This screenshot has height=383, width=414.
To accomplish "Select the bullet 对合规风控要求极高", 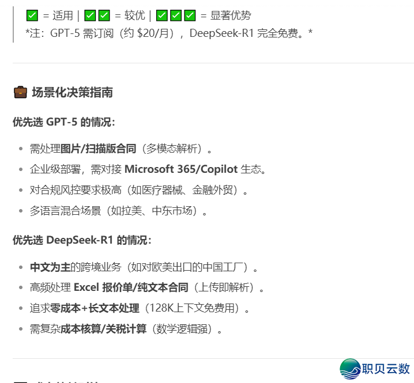I will 138,190.
